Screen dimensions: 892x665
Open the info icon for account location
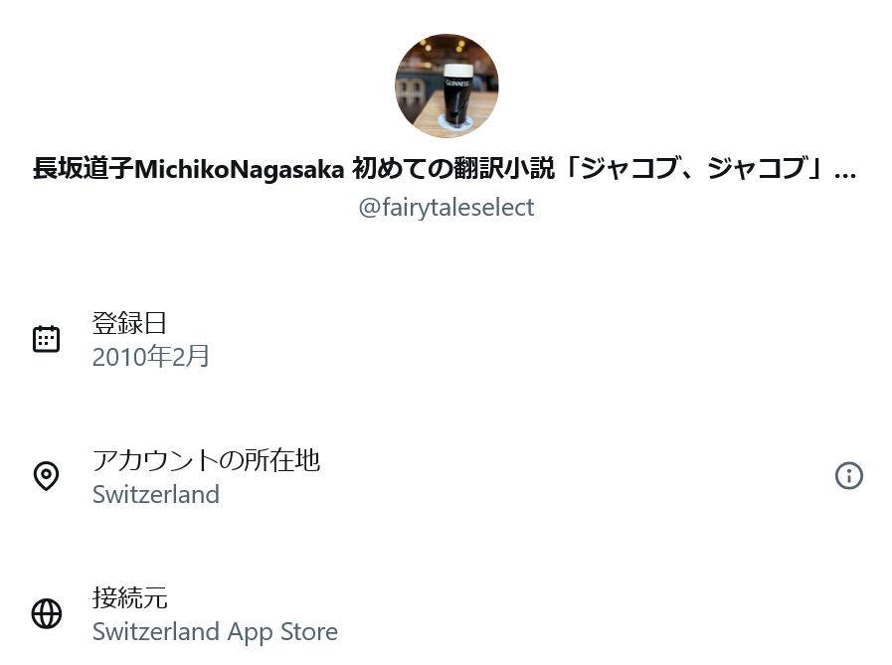pyautogui.click(x=848, y=476)
